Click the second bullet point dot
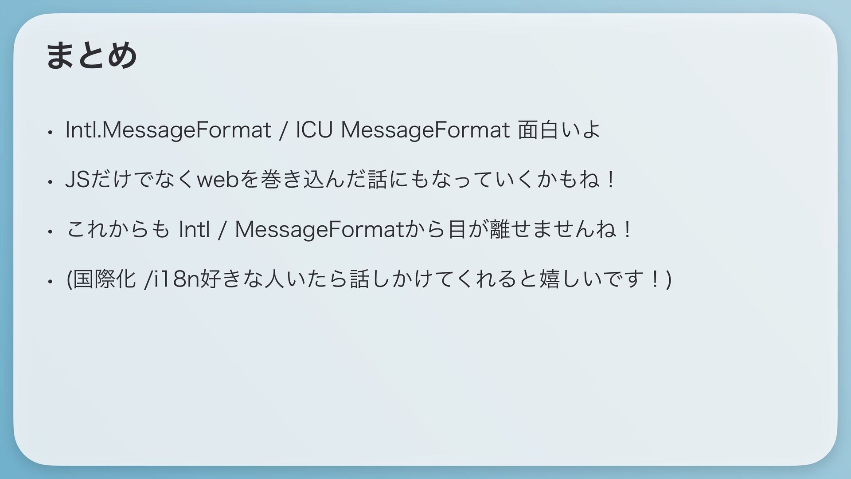Viewport: 851px width, 479px height. coord(51,182)
